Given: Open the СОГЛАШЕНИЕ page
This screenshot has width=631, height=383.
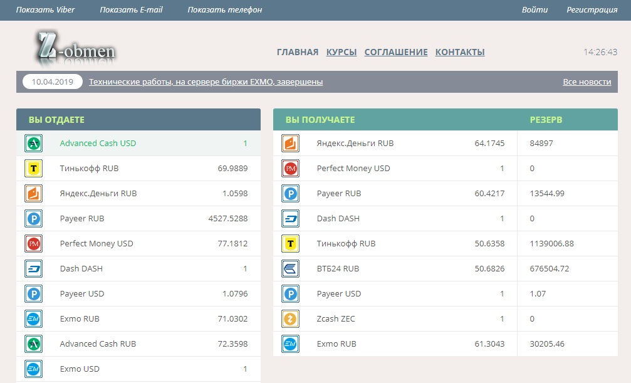Looking at the screenshot, I should [x=396, y=52].
